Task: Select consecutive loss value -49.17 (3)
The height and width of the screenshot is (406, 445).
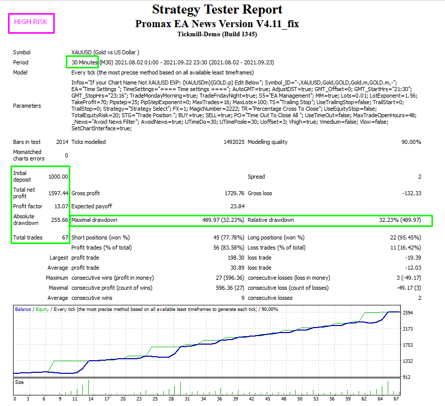Action: [x=409, y=288]
